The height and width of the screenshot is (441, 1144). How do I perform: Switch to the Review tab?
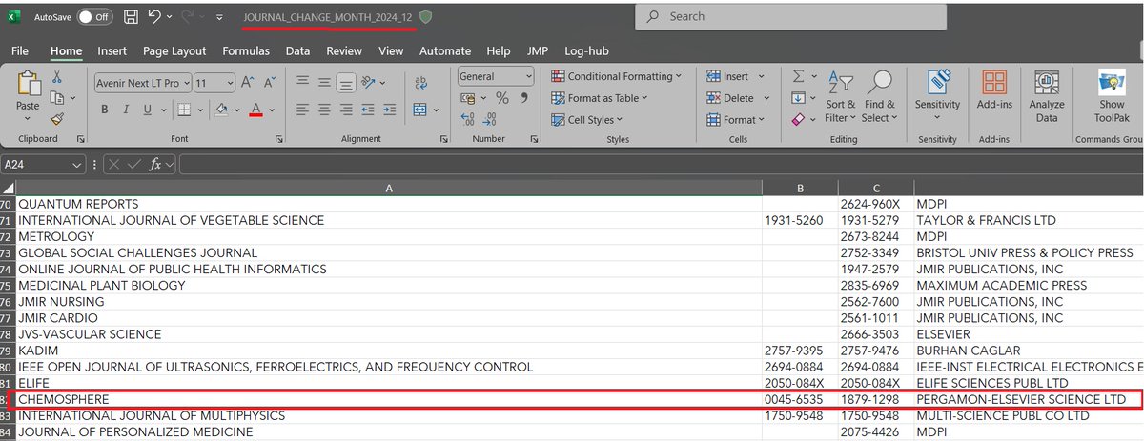tap(344, 50)
